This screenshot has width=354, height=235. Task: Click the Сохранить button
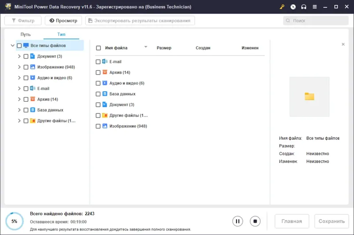pyautogui.click(x=331, y=221)
